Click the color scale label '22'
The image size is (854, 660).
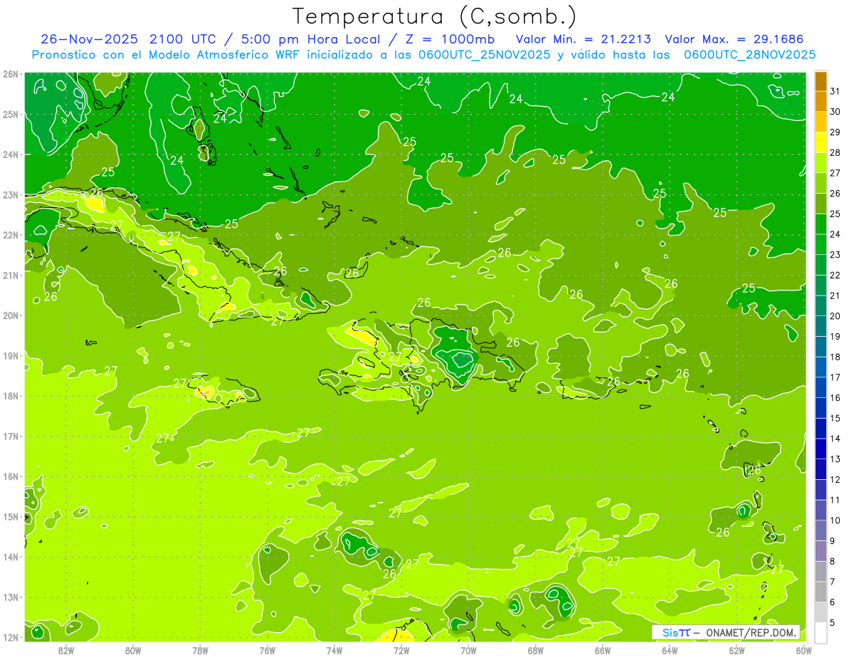835,275
